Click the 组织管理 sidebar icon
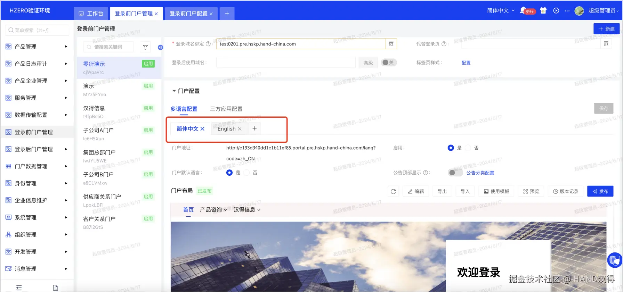 [x=8, y=234]
